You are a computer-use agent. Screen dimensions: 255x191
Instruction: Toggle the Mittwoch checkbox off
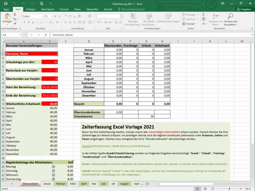click(x=54, y=175)
